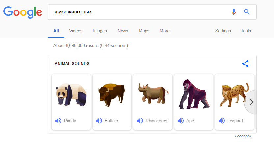Click the voice search microphone icon

coord(234,12)
